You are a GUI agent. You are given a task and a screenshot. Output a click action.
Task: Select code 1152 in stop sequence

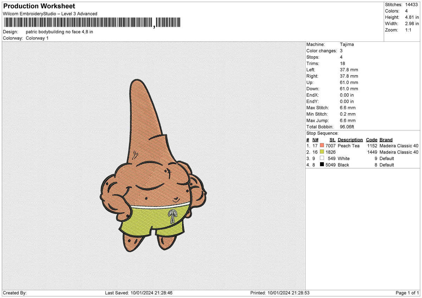click(372, 146)
